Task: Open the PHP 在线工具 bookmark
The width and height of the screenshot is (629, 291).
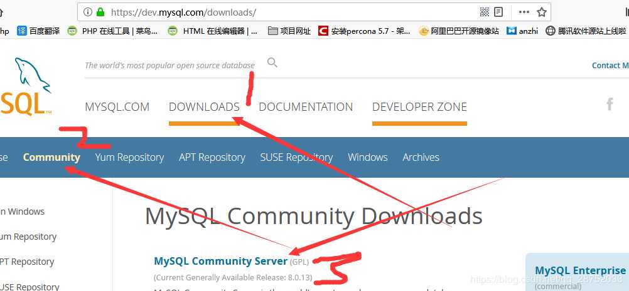Action: [x=112, y=31]
